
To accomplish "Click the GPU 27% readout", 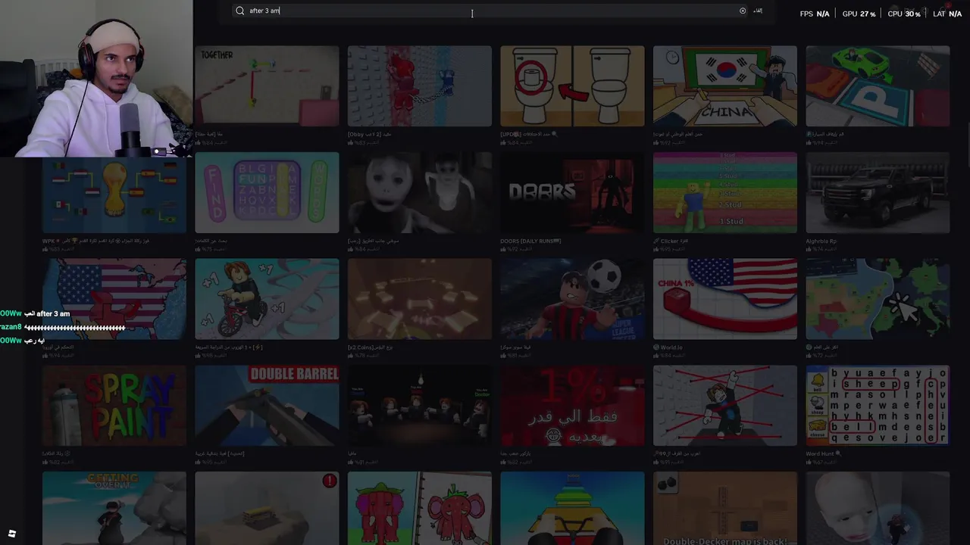I will (859, 14).
